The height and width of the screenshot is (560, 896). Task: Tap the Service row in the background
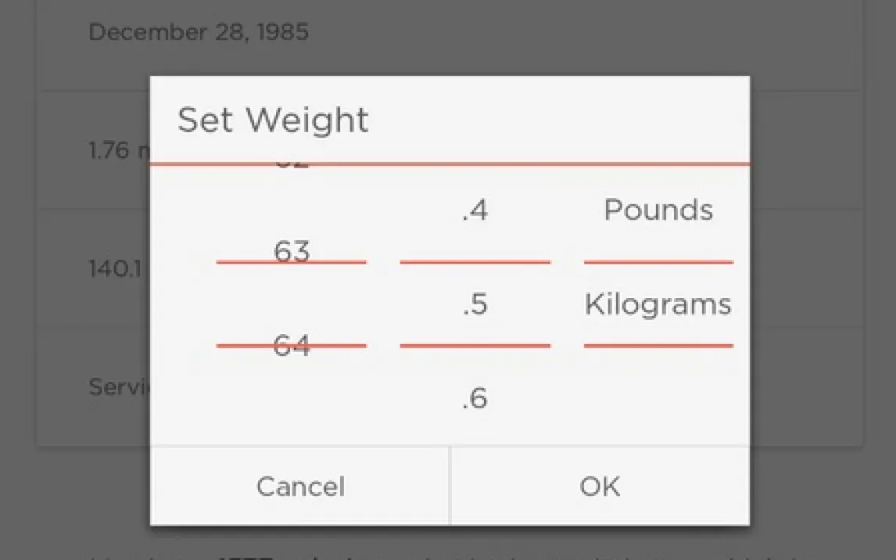coord(118,386)
